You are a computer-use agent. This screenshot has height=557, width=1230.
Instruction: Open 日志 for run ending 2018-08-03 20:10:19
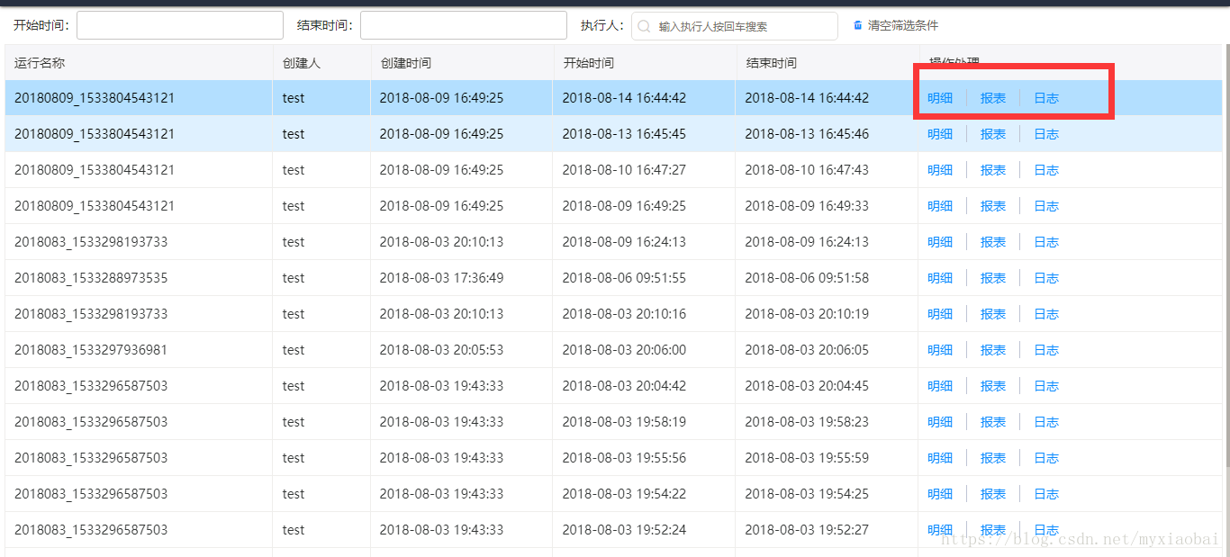pos(1046,314)
